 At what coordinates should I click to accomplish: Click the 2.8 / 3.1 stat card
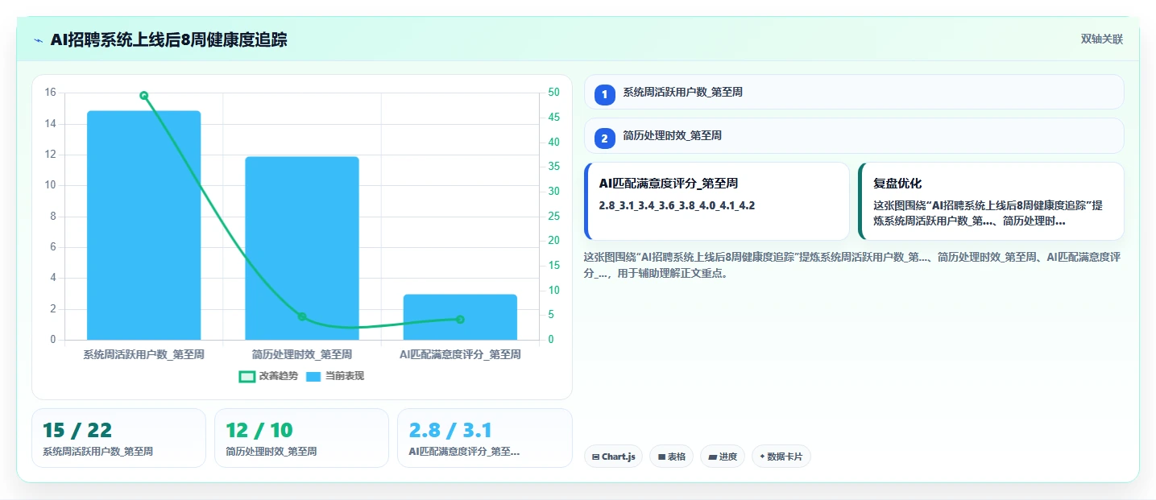coord(485,438)
